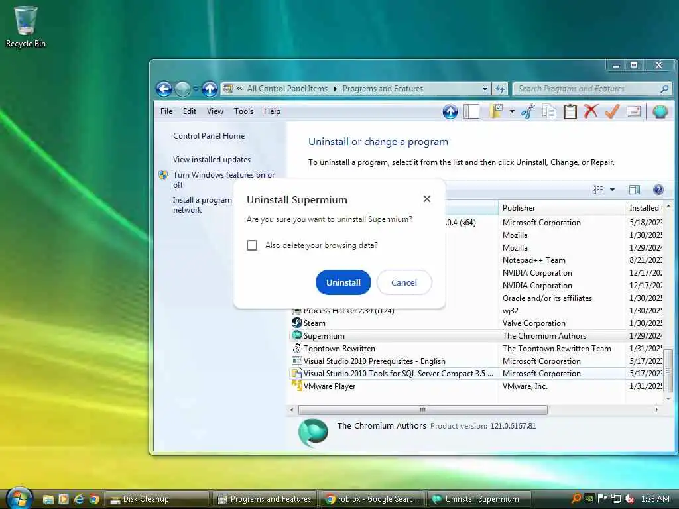The width and height of the screenshot is (679, 509).
Task: Click the network tray icon
Action: coord(617,499)
